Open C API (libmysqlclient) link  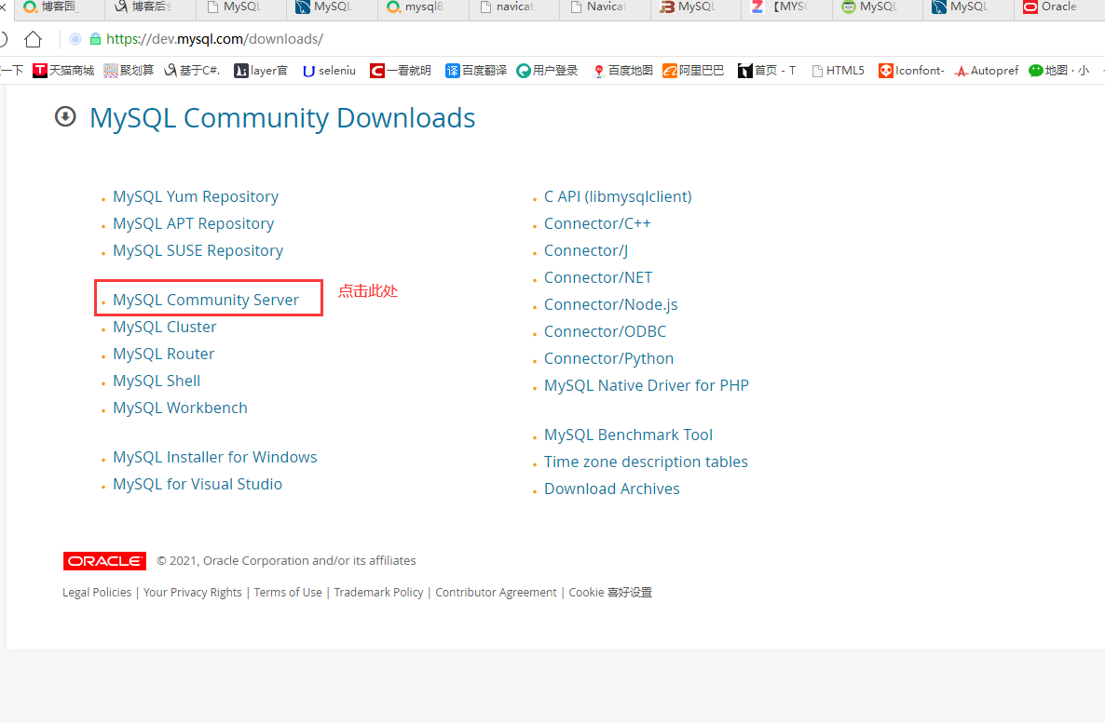click(x=618, y=196)
